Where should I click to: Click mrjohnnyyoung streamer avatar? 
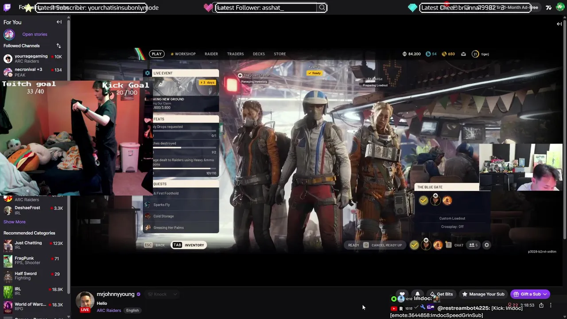85,301
